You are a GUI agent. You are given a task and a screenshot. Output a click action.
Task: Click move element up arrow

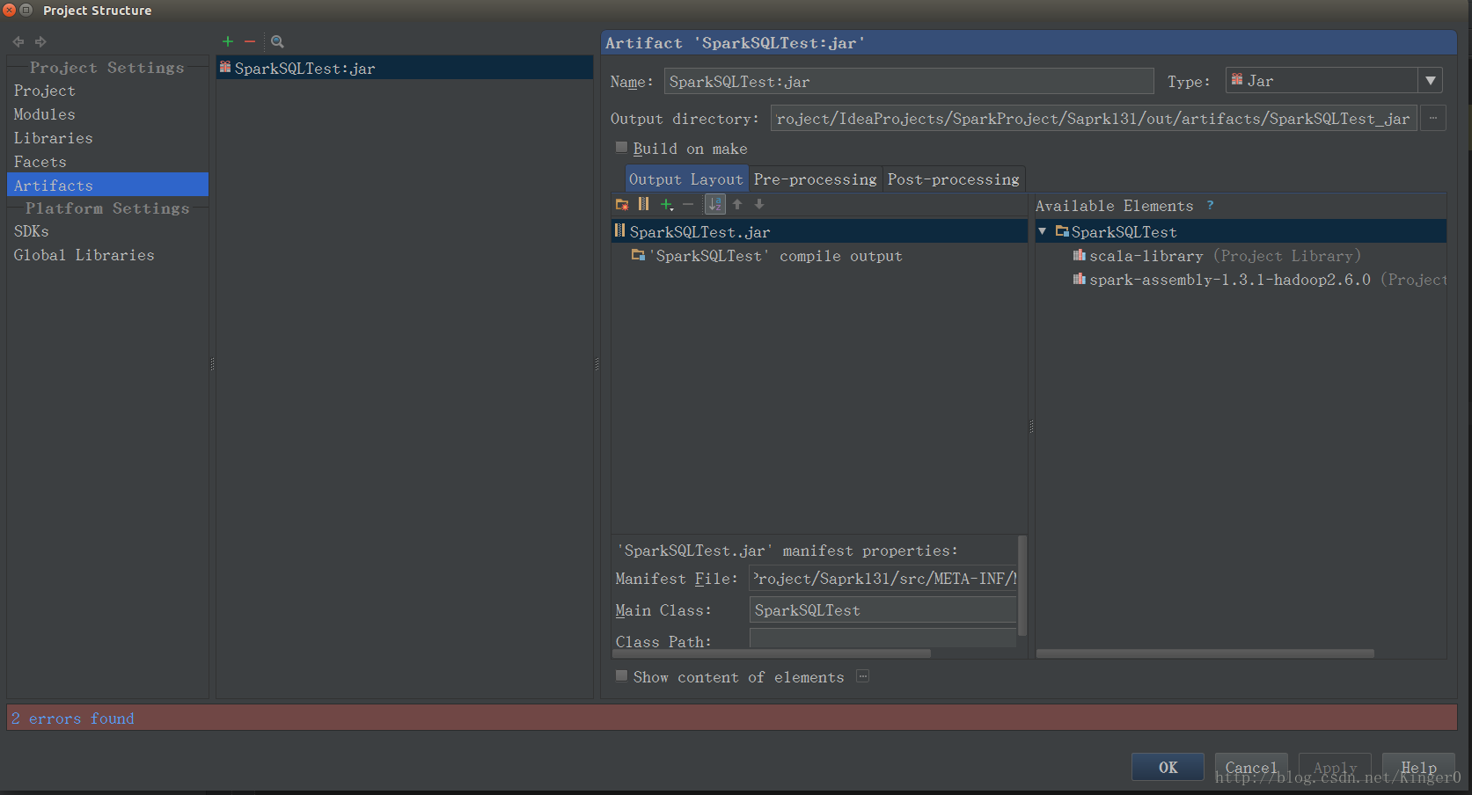[737, 204]
